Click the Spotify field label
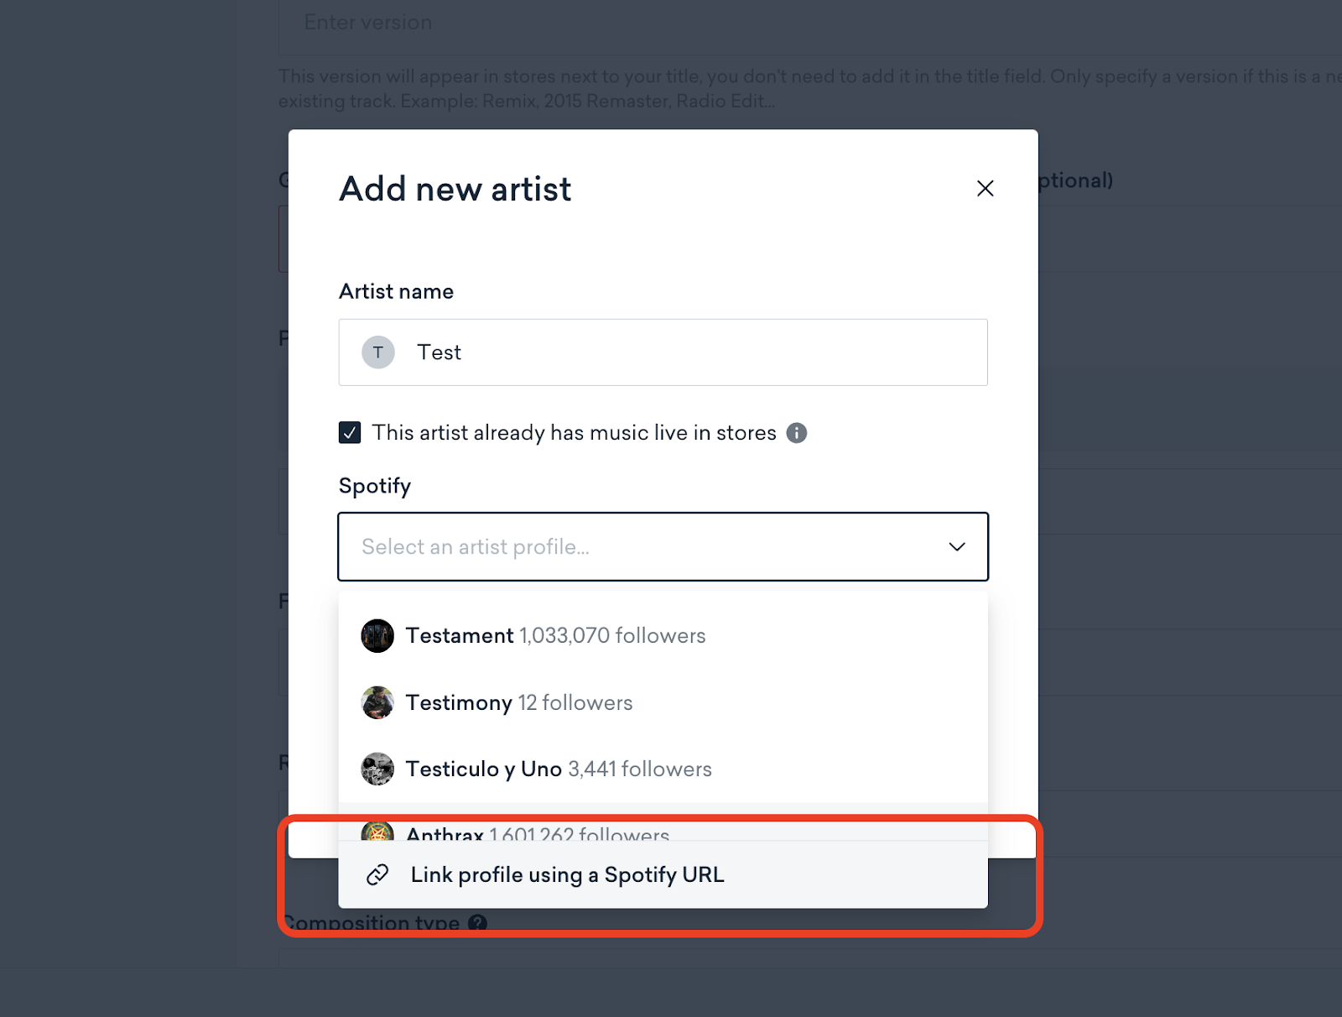 point(375,486)
